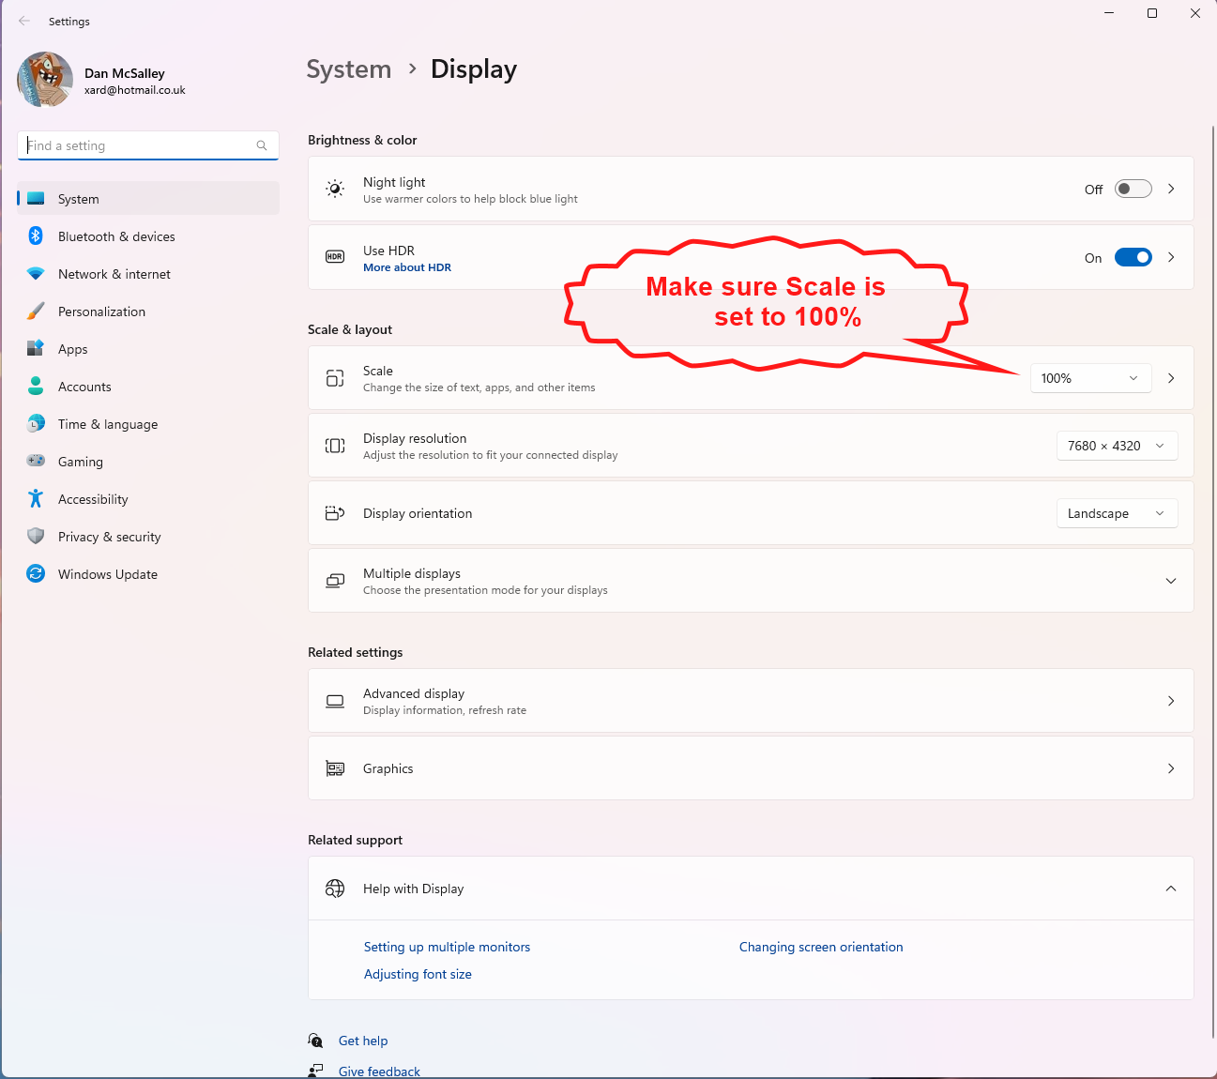Disable the Use HDR toggle

(x=1133, y=258)
